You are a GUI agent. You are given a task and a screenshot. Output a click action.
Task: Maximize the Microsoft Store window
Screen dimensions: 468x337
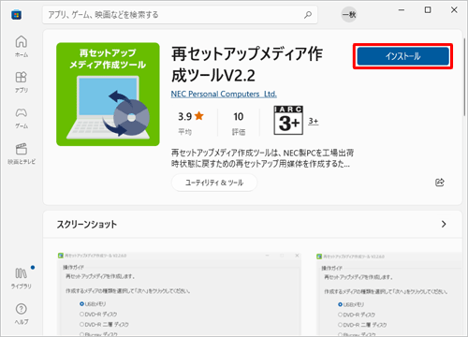pos(428,10)
